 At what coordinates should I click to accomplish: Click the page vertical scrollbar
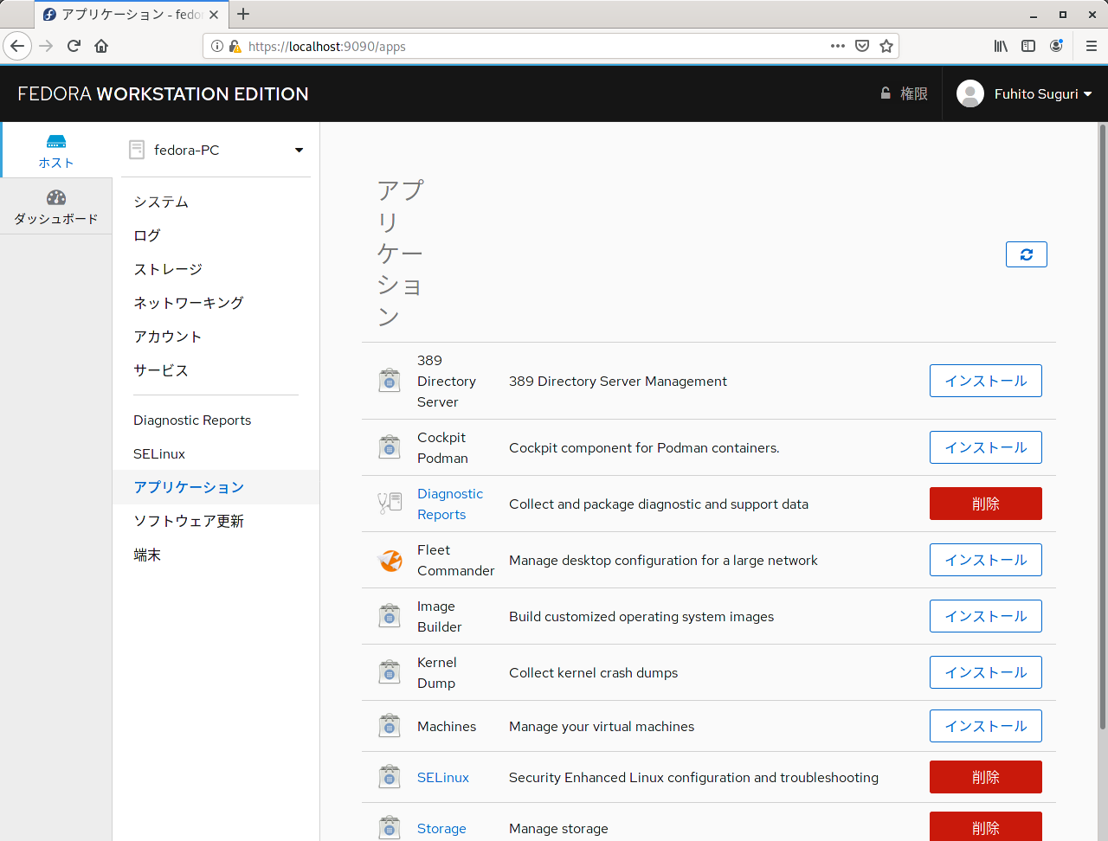pyautogui.click(x=1103, y=428)
